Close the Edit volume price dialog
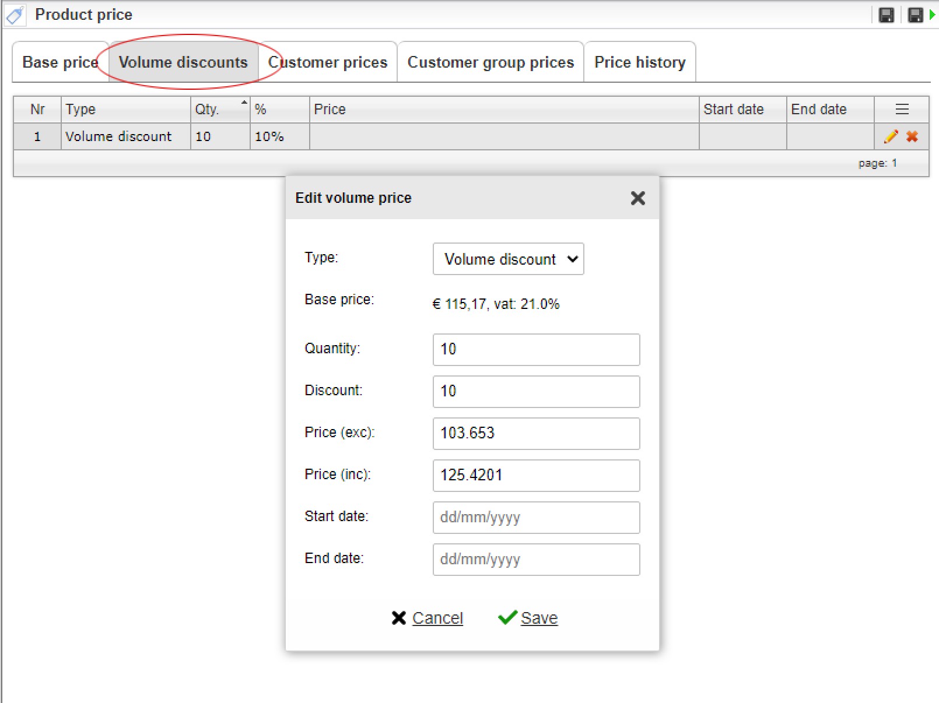939x703 pixels. [637, 198]
